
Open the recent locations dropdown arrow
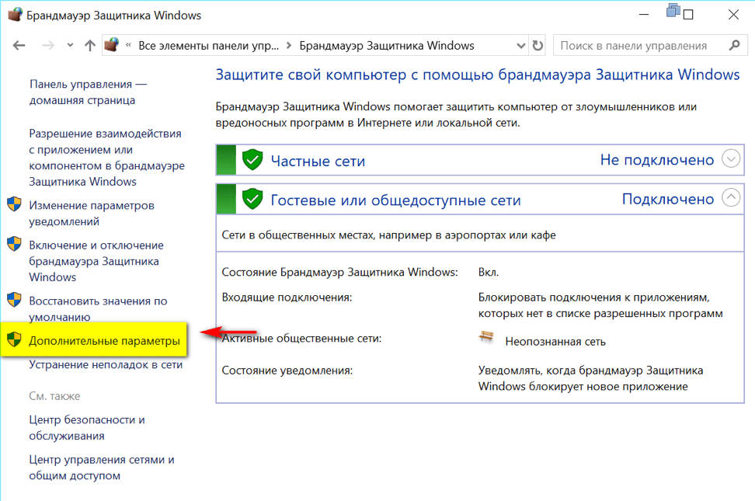(x=71, y=45)
